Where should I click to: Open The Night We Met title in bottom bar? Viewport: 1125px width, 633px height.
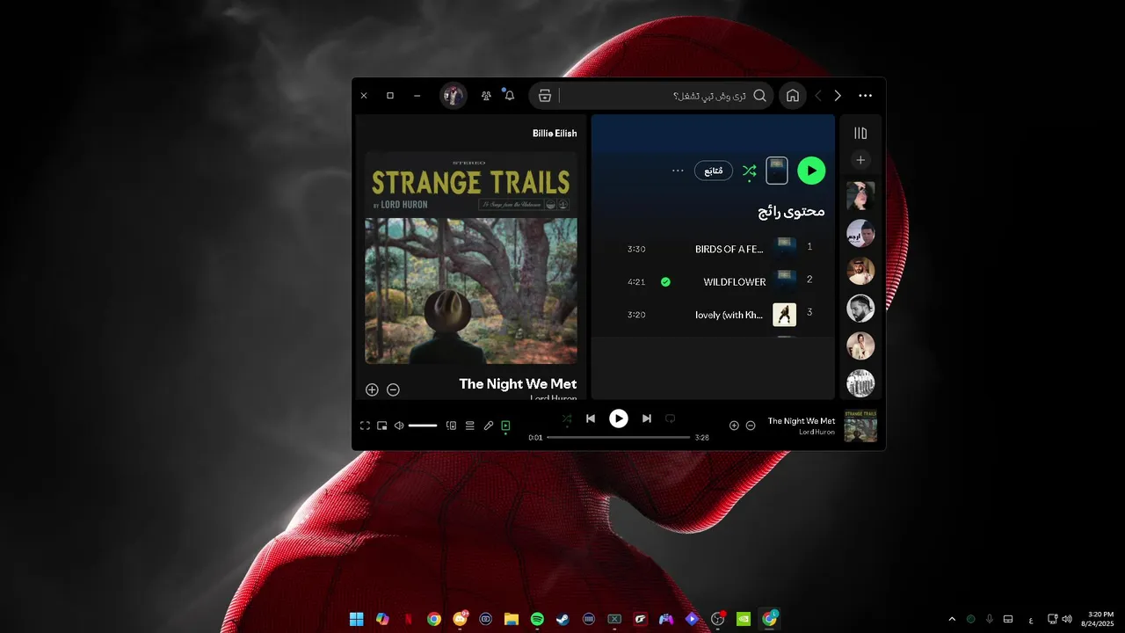point(802,421)
